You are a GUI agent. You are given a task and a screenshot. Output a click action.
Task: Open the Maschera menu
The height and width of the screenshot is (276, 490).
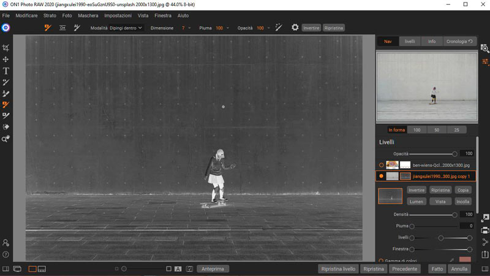88,15
